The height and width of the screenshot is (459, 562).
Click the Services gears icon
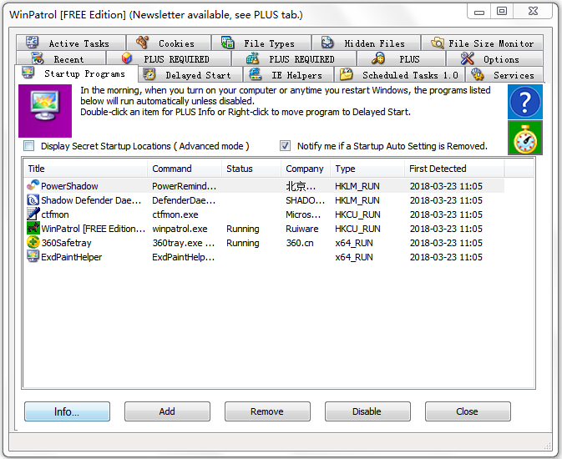click(478, 74)
